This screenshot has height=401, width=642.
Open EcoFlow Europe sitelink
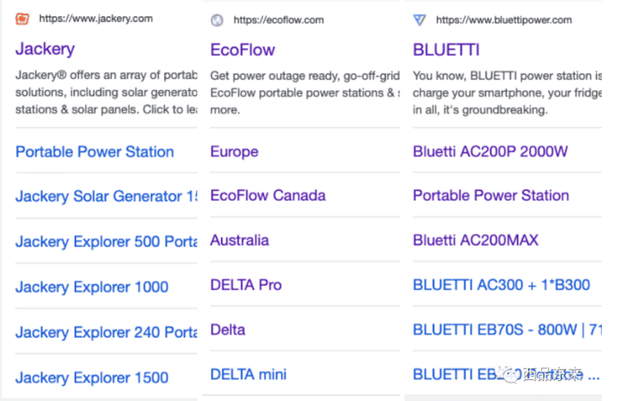[x=234, y=152]
